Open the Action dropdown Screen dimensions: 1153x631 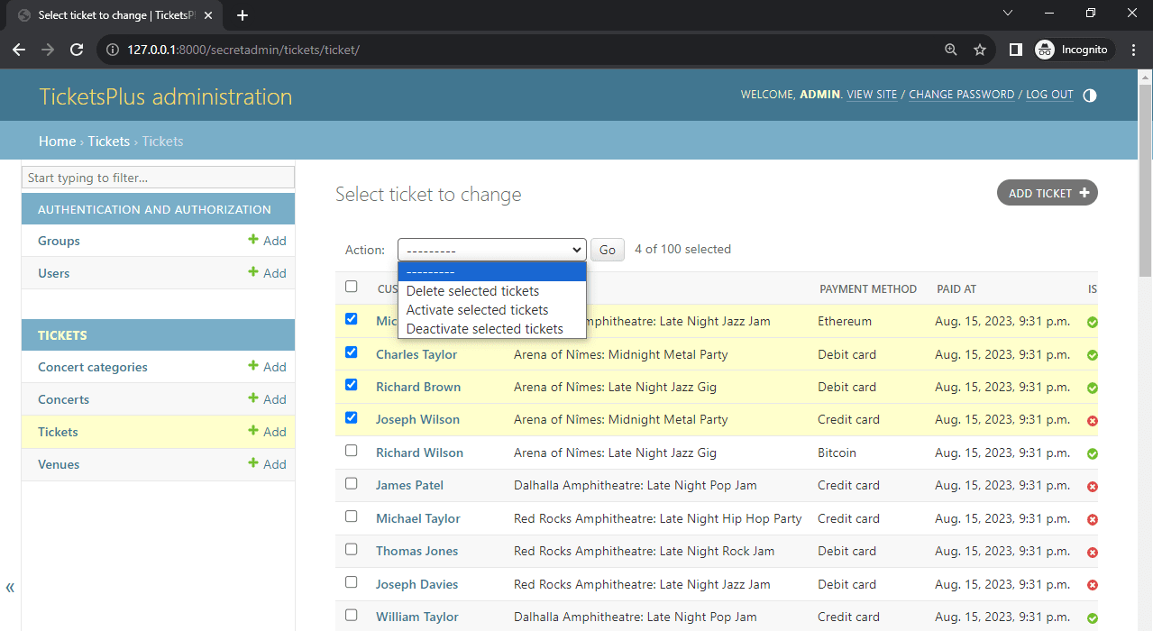(491, 250)
